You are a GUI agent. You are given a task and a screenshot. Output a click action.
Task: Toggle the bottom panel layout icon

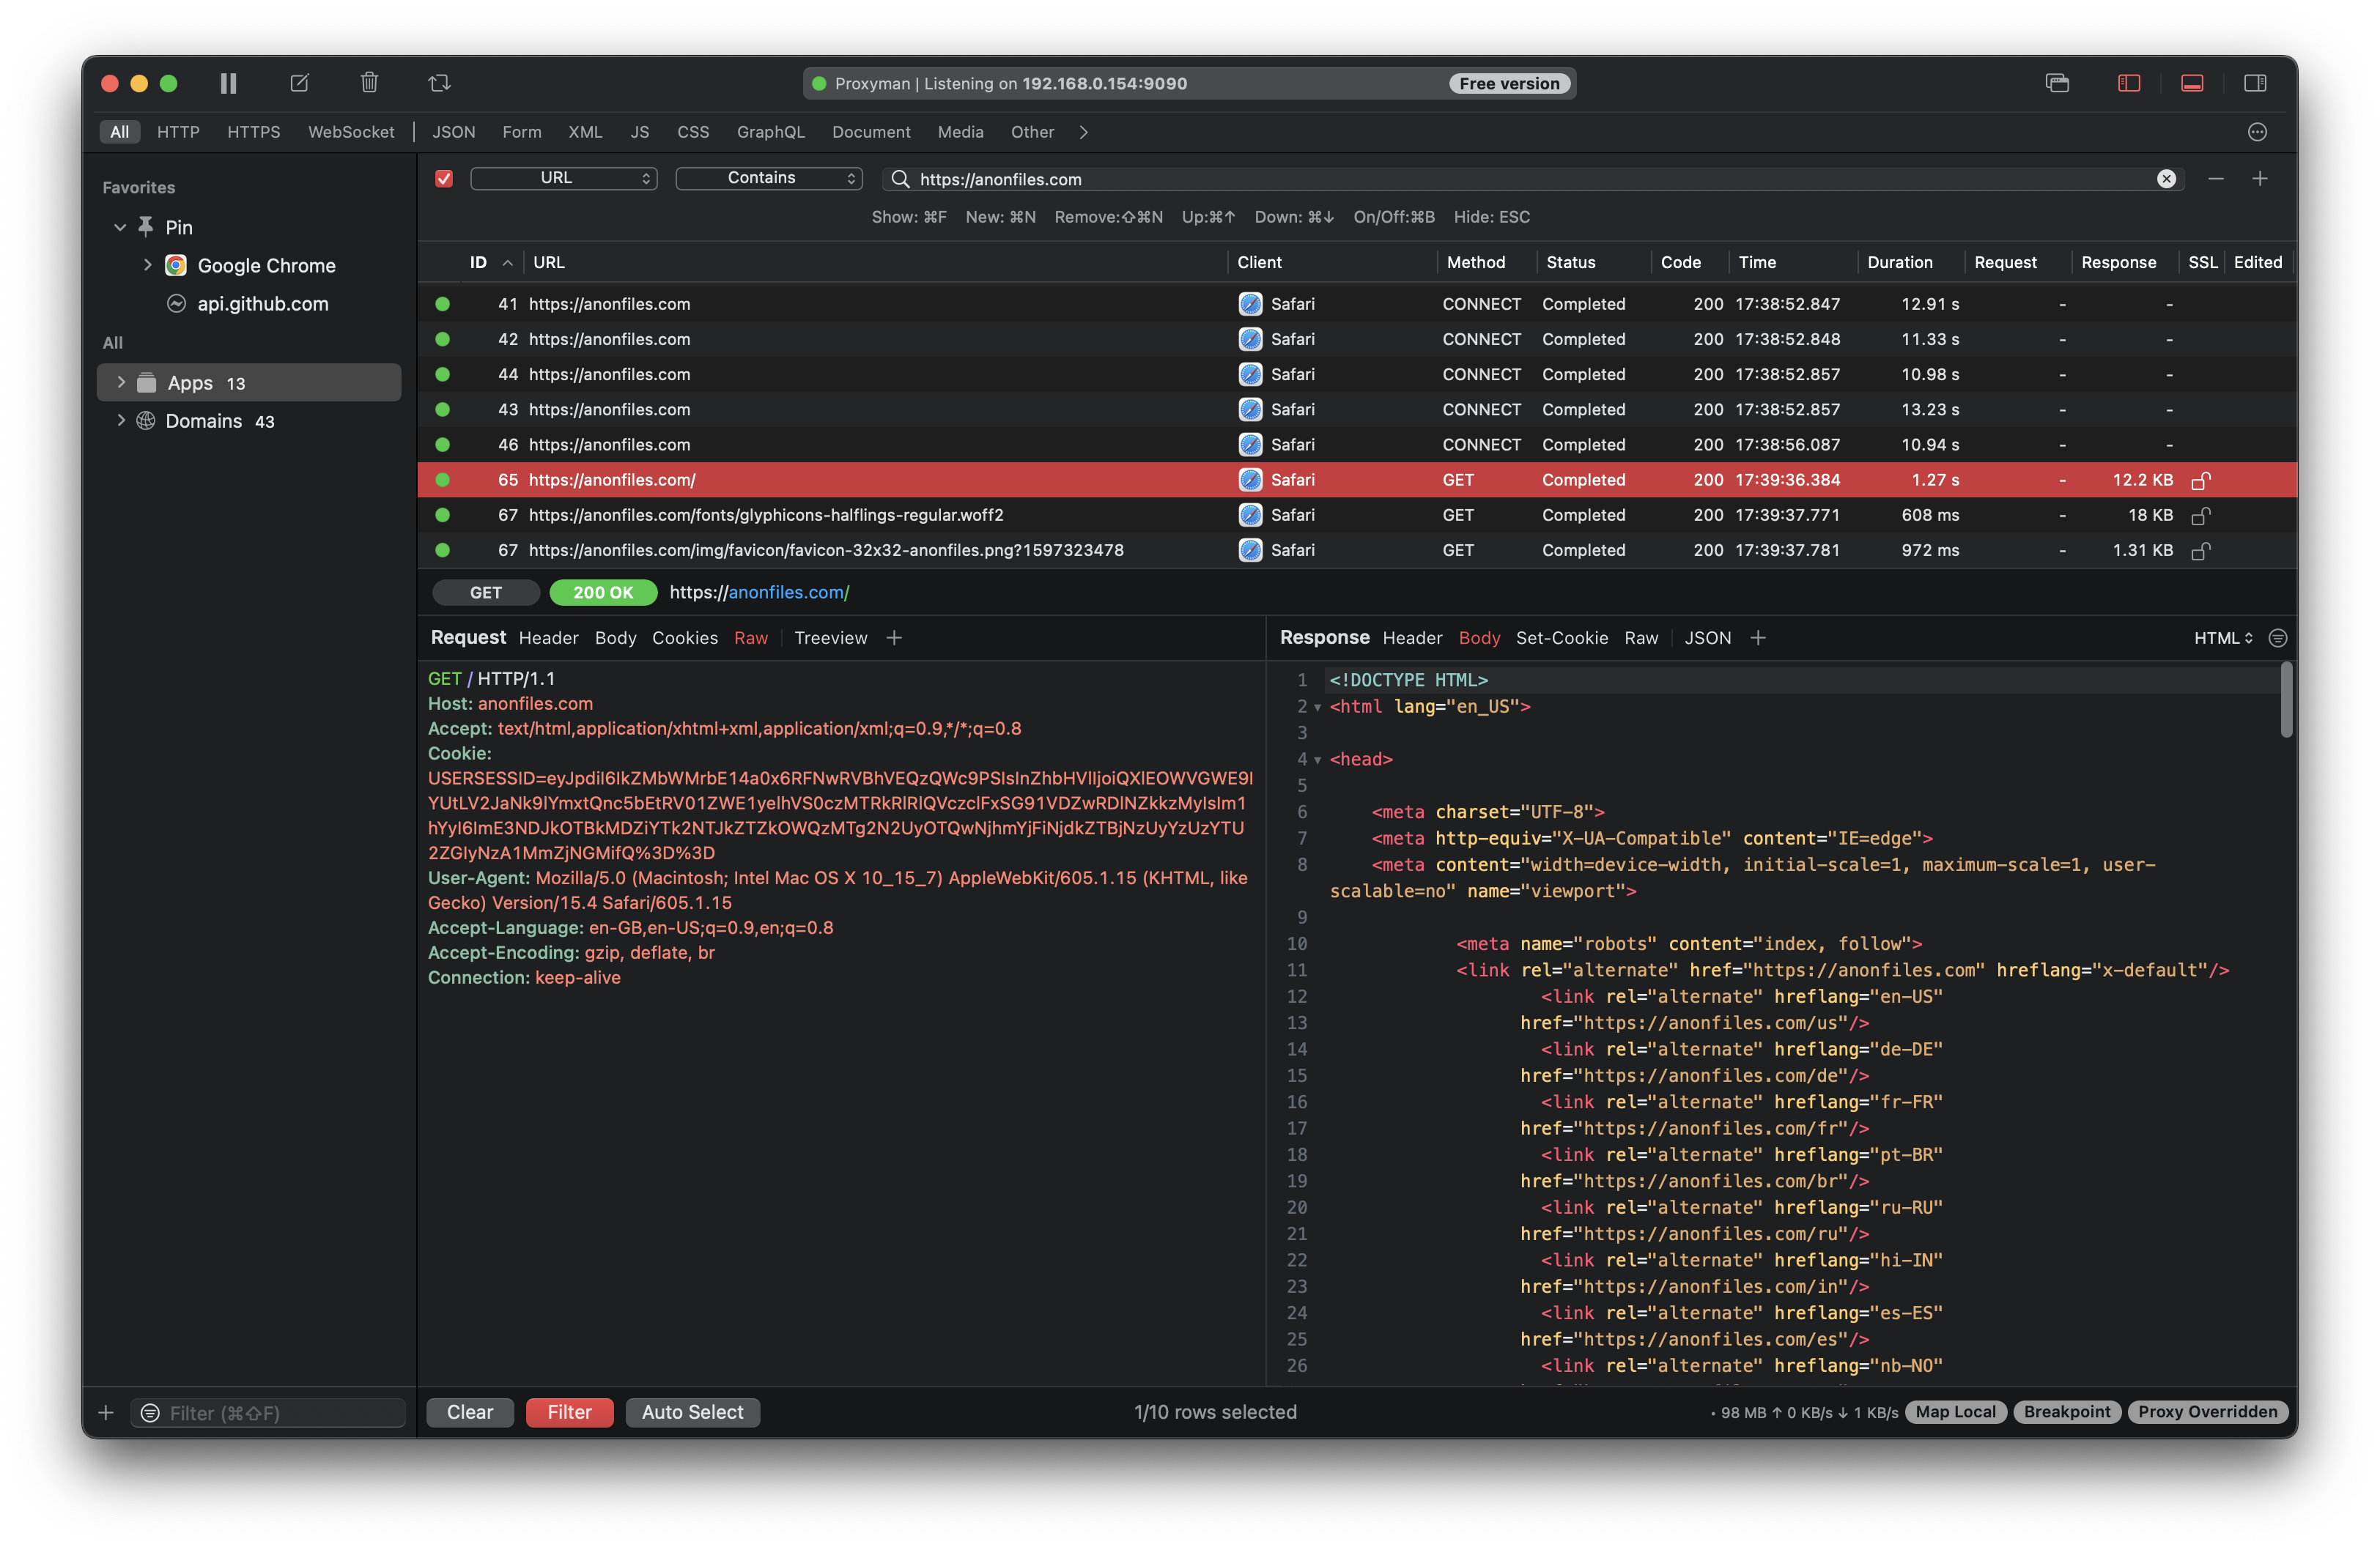click(2192, 83)
